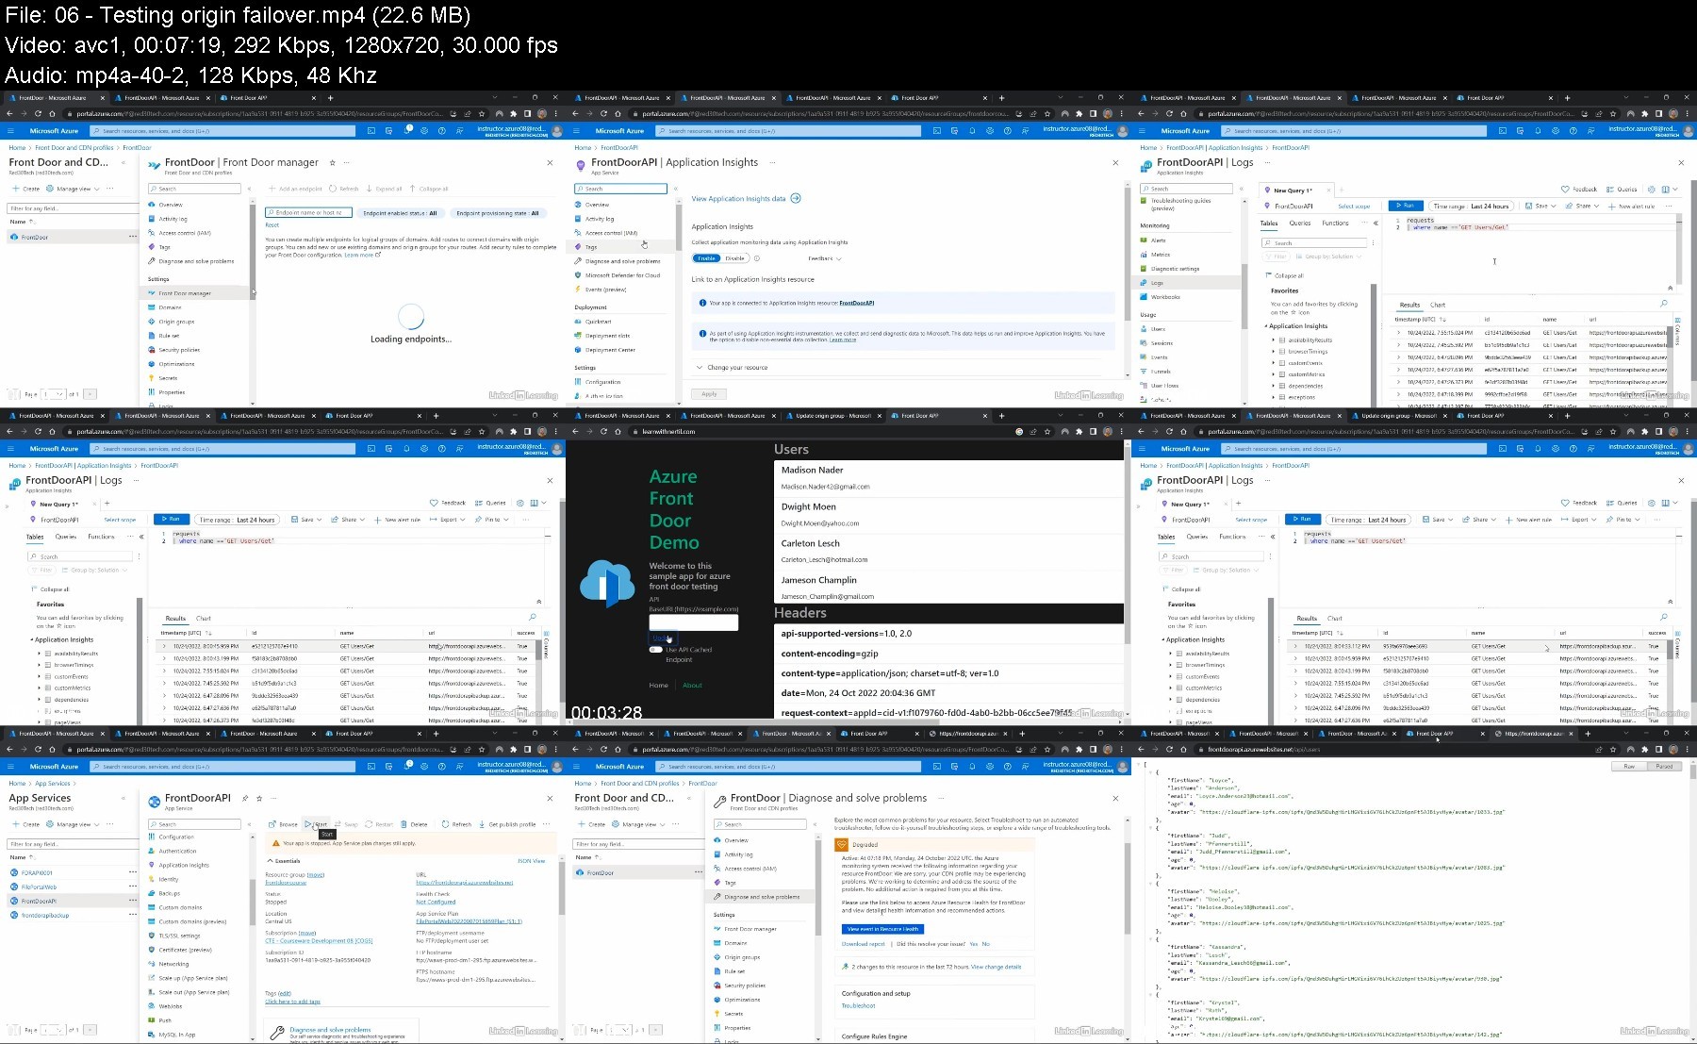Click Download report link in the Diagnose frame

[x=863, y=944]
